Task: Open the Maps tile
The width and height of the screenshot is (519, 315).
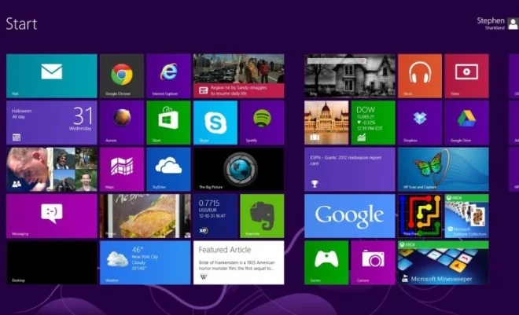Action: tap(122, 169)
